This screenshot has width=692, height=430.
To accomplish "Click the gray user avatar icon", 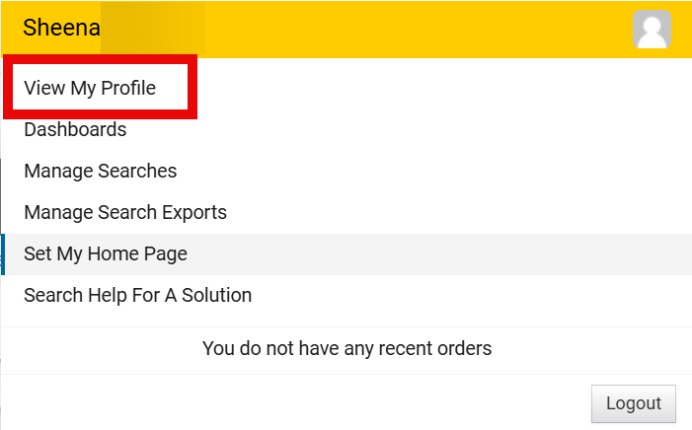I will [652, 30].
